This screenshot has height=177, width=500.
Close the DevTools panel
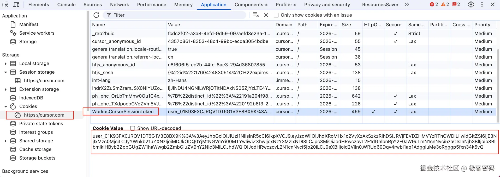click(x=493, y=4)
